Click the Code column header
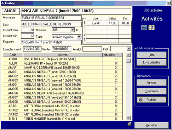Screen dimensions: 172x130 coord(13,55)
